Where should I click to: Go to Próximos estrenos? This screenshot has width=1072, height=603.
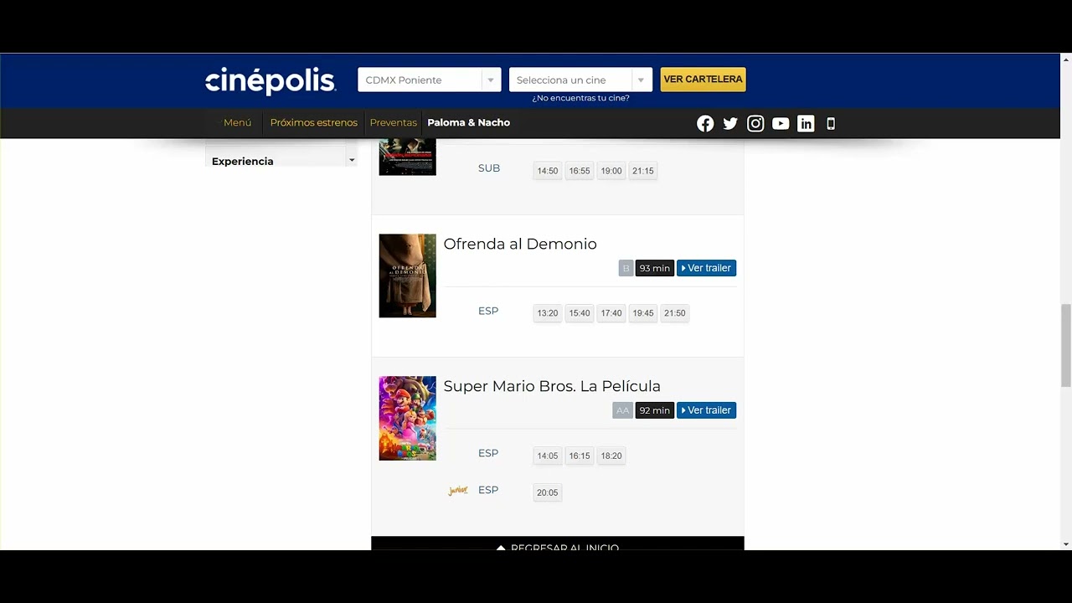(x=313, y=122)
